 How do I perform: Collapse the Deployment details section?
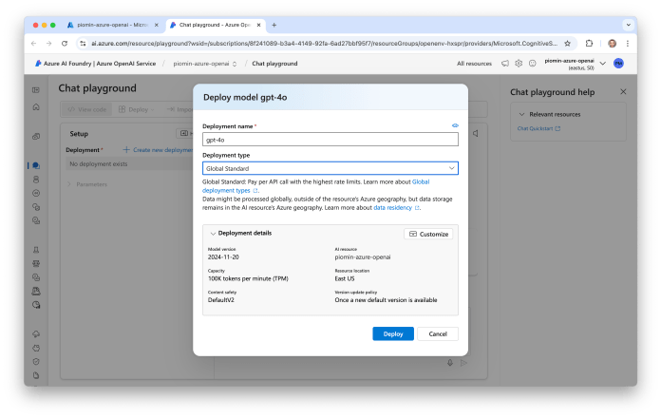coord(213,233)
